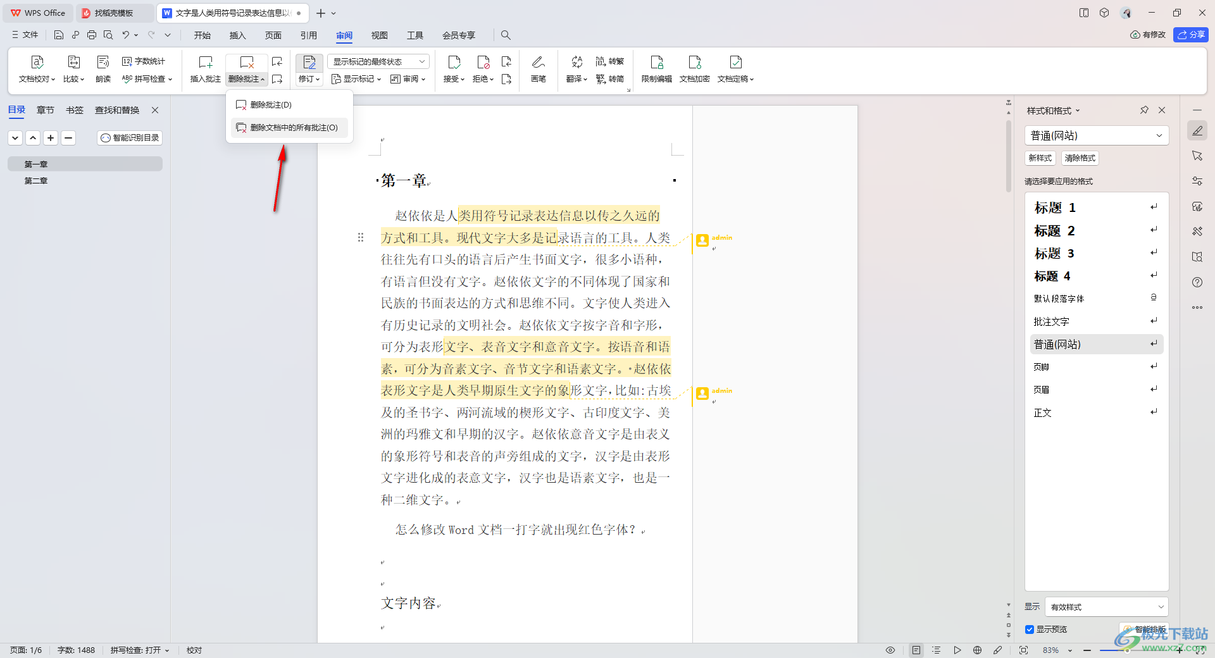Open 查找和替换 in navigation pane

point(117,110)
